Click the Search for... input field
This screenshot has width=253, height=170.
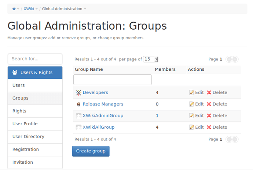[35, 59]
